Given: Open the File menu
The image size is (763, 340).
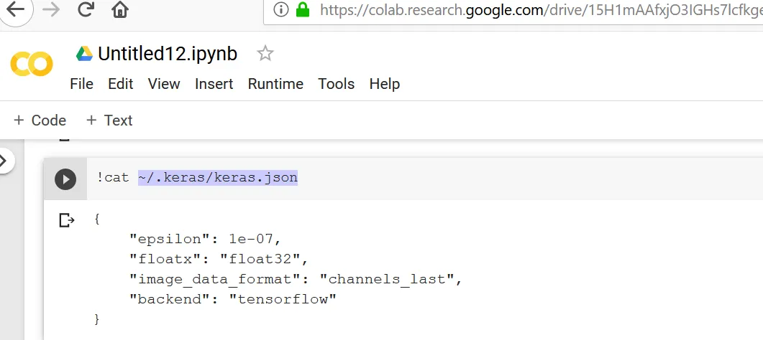Looking at the screenshot, I should click(x=81, y=84).
